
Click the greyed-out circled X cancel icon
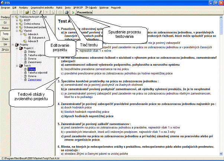click(60, 12)
